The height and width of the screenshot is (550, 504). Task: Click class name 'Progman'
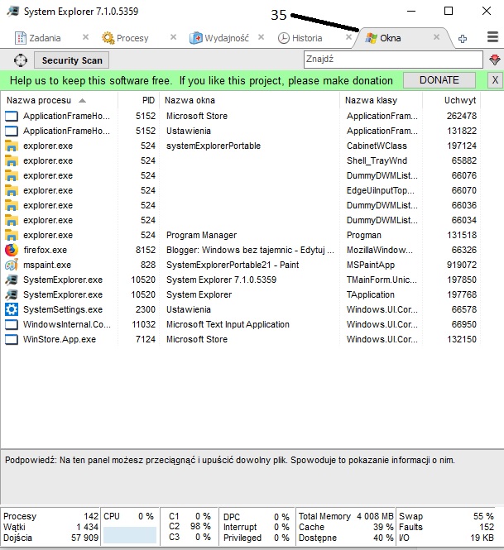364,235
